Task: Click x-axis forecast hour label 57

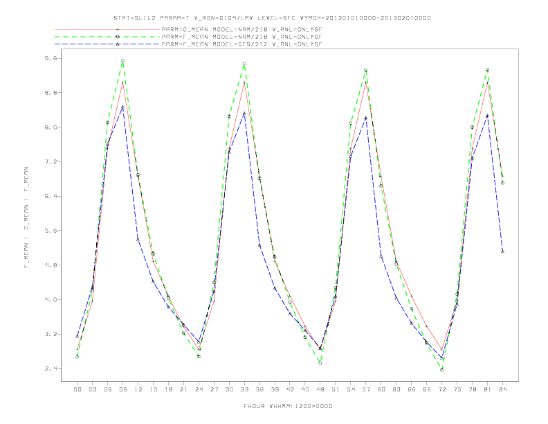Action: click(x=366, y=389)
